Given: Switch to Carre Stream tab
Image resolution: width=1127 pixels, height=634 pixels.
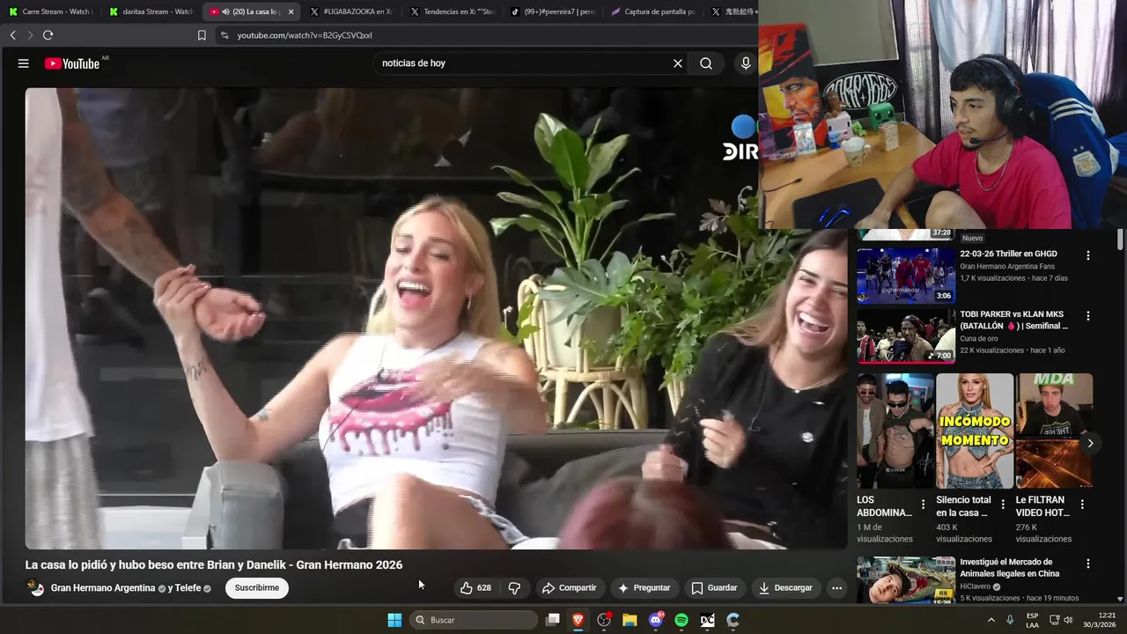Looking at the screenshot, I should pyautogui.click(x=50, y=11).
